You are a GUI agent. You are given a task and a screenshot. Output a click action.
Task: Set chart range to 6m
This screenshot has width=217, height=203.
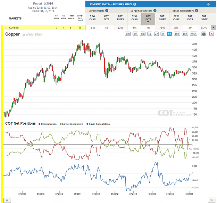click(x=143, y=34)
